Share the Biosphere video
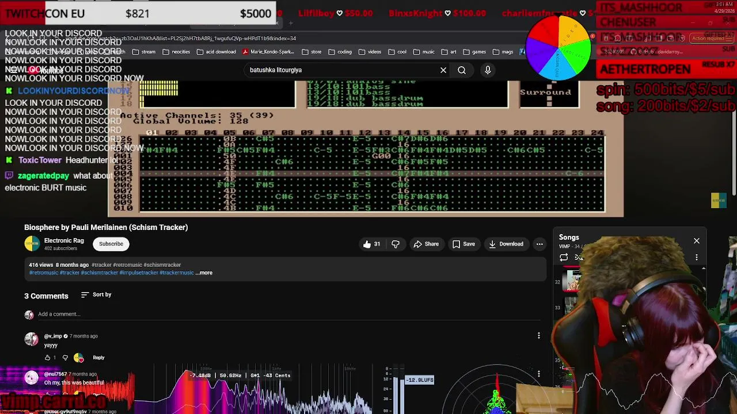737x414 pixels. point(426,244)
